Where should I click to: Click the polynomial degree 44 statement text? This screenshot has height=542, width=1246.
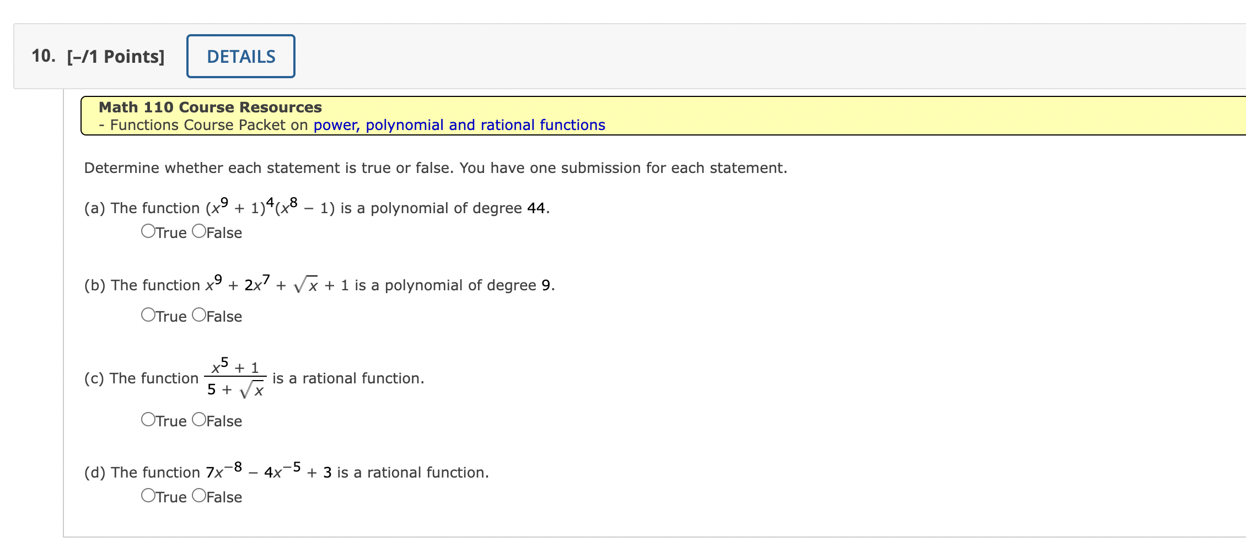pyautogui.click(x=317, y=207)
